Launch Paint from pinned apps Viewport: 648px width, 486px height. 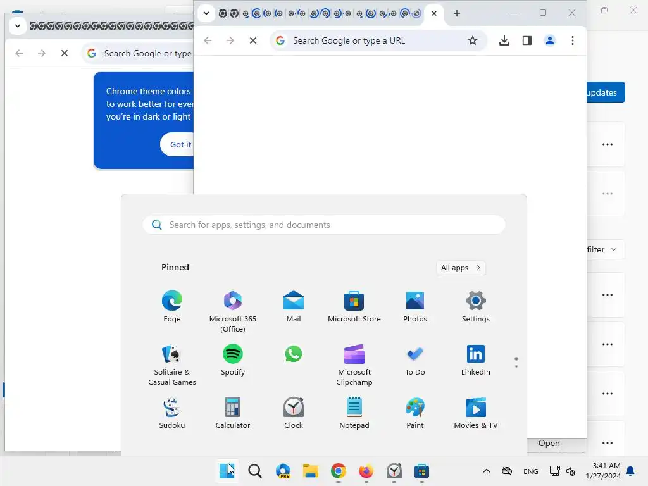coord(415,413)
